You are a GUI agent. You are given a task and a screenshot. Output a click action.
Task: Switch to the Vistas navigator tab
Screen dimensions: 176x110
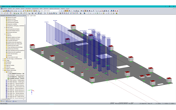coord(15,101)
